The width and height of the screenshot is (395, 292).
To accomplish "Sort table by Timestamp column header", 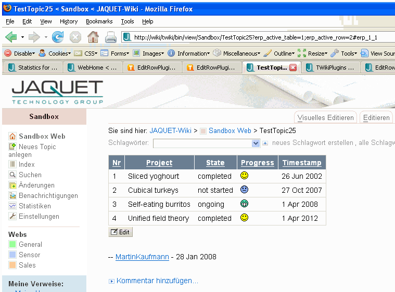I will coord(302,163).
